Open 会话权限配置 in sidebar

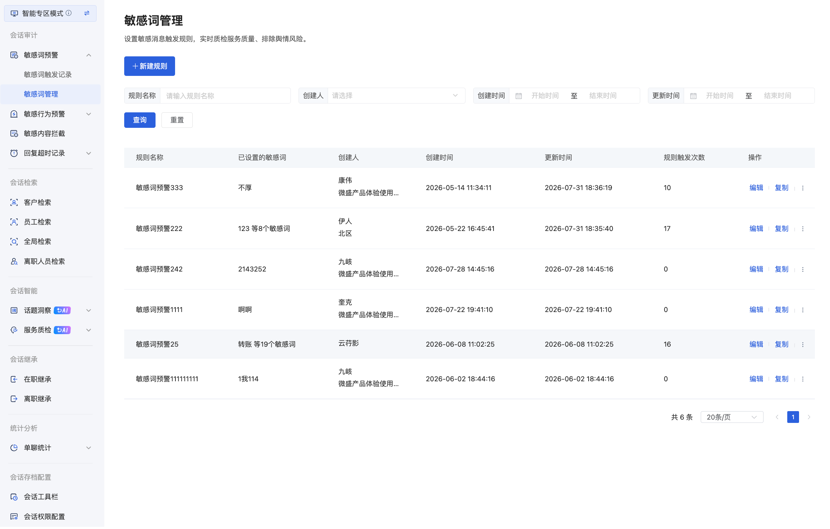[x=44, y=517]
